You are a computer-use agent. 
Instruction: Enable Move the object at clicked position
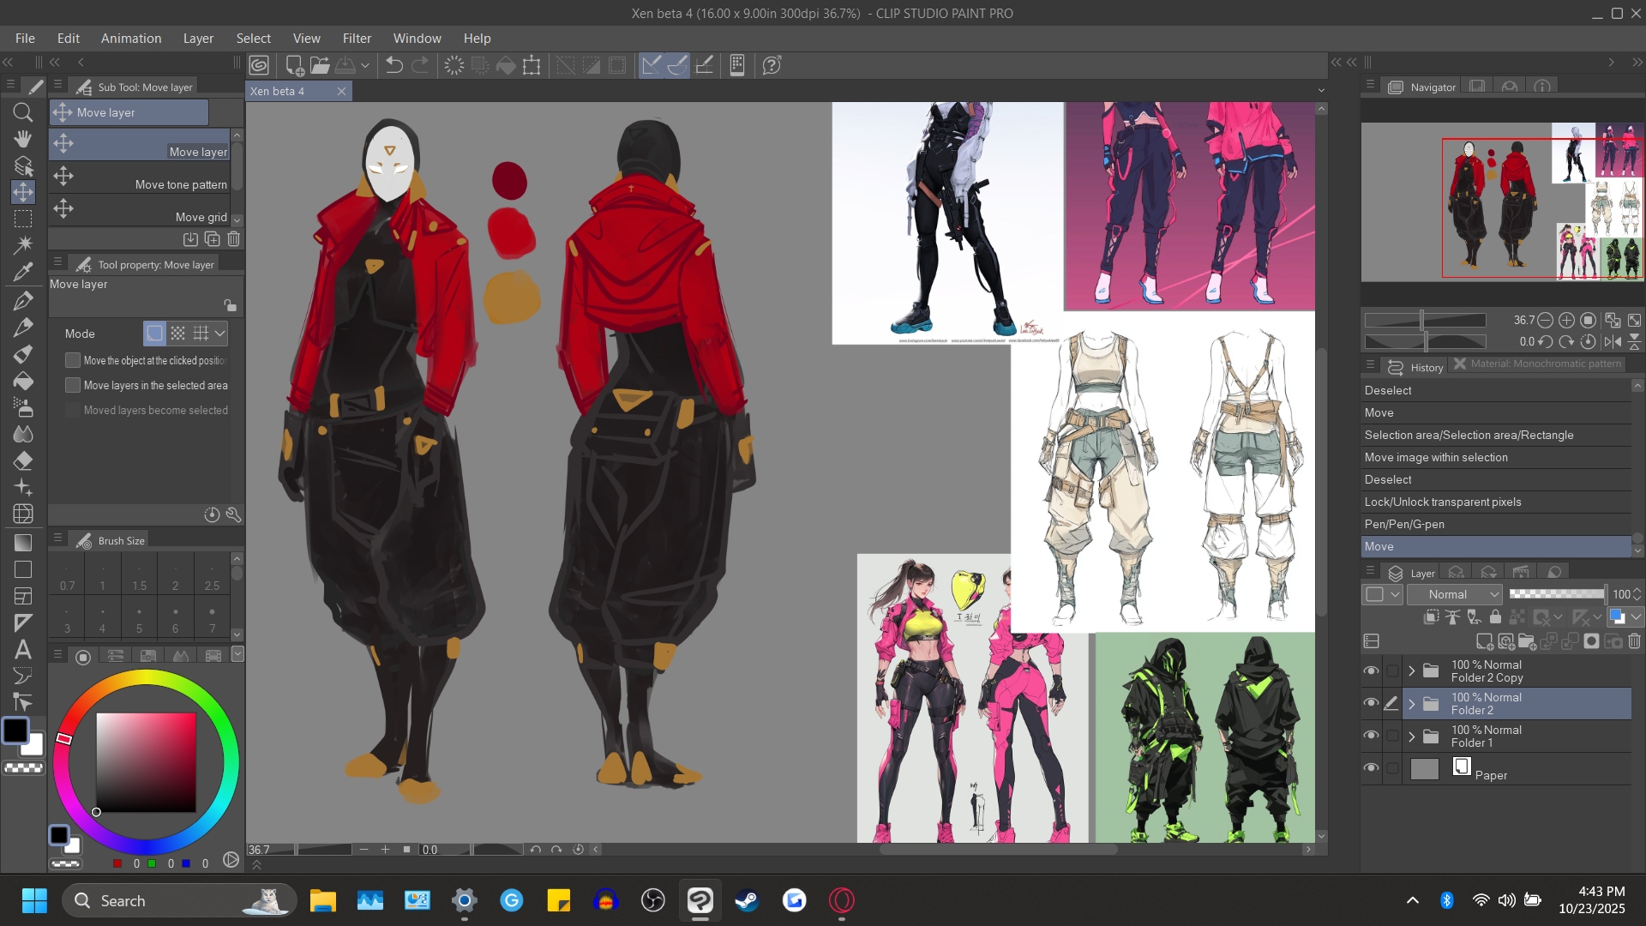click(x=73, y=361)
